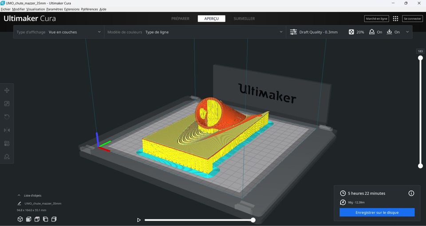Select the Mirror tool in left toolbar
This screenshot has height=226, width=426.
[x=7, y=130]
